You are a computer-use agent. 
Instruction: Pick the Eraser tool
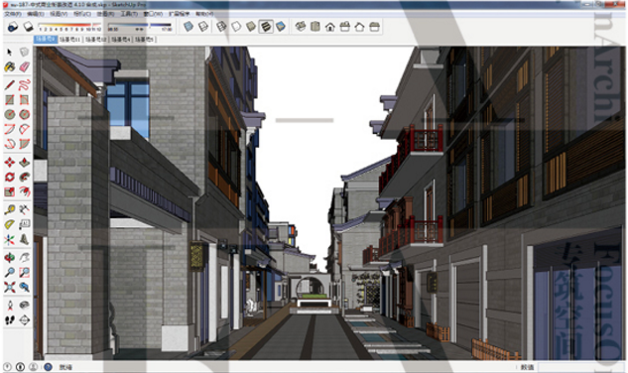[x=25, y=66]
